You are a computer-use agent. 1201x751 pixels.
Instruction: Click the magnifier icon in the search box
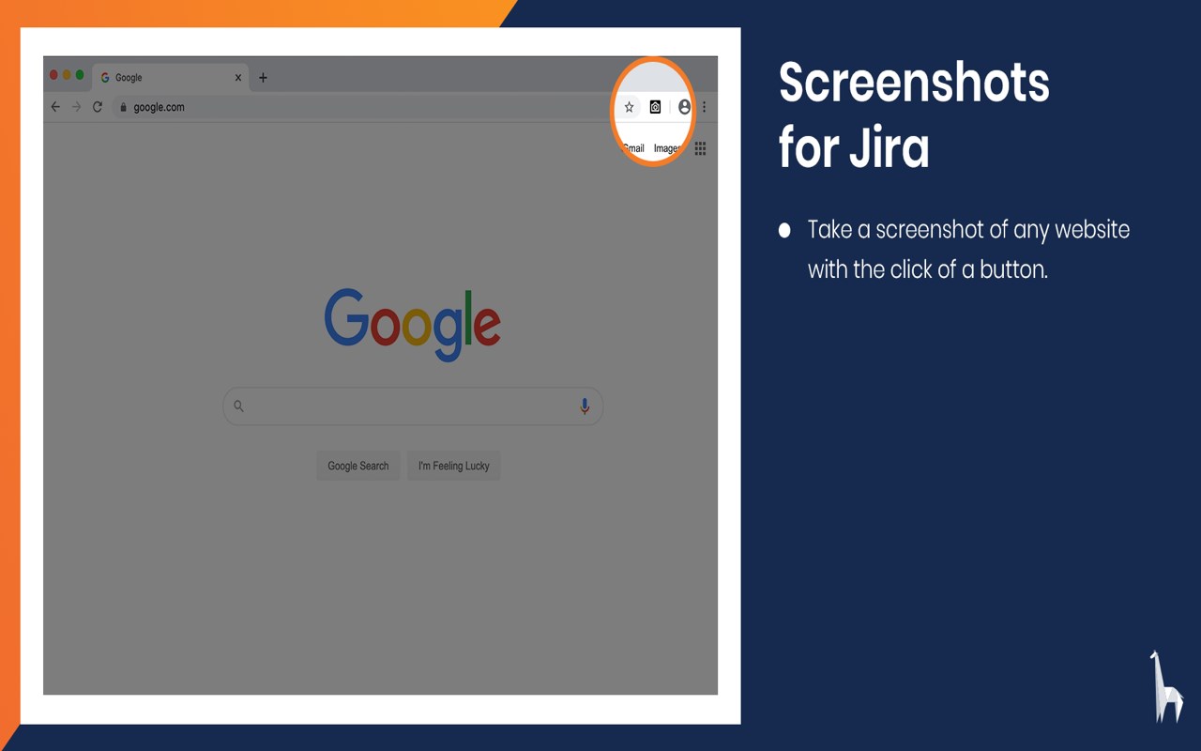pyautogui.click(x=238, y=406)
